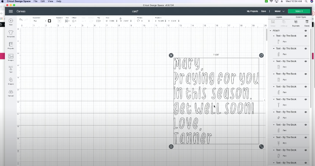Image resolution: width=315 pixels, height=166 pixels.
Task: Toggle the eye on the second Text - By The Book layer
Action: click(x=306, y=48)
